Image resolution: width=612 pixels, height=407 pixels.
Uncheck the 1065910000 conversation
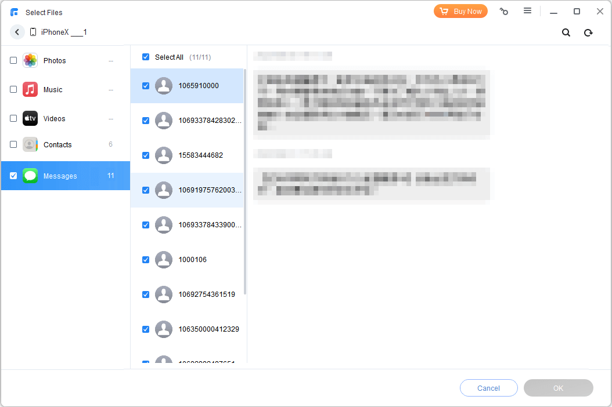coord(146,86)
